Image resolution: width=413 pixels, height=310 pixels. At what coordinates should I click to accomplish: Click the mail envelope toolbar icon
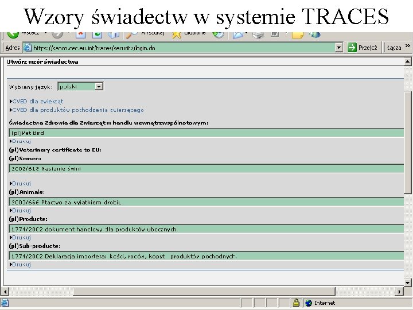238,36
